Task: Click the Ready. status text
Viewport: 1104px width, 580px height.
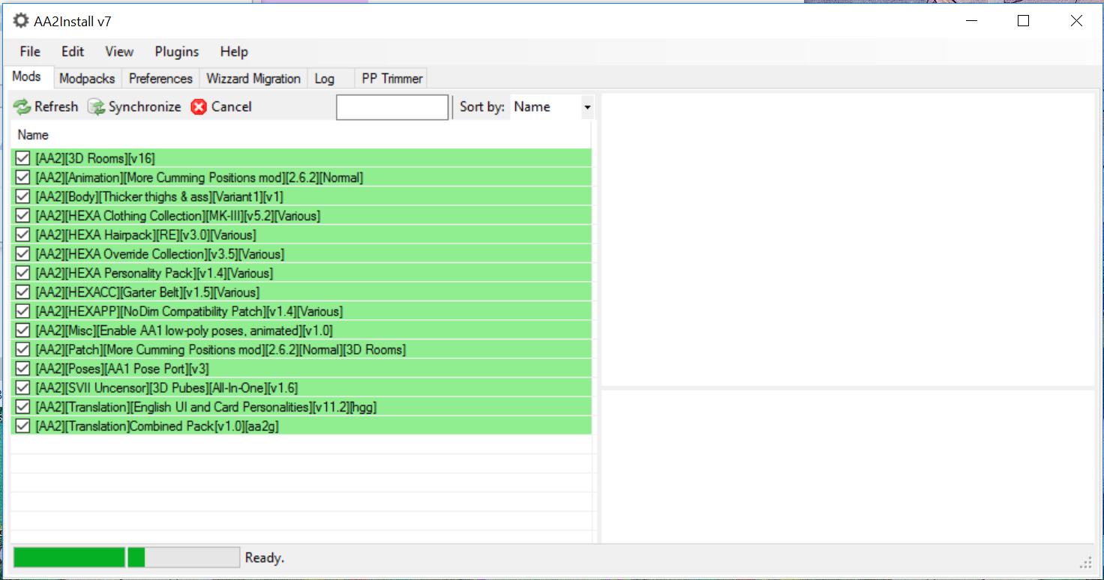Action: pyautogui.click(x=265, y=558)
